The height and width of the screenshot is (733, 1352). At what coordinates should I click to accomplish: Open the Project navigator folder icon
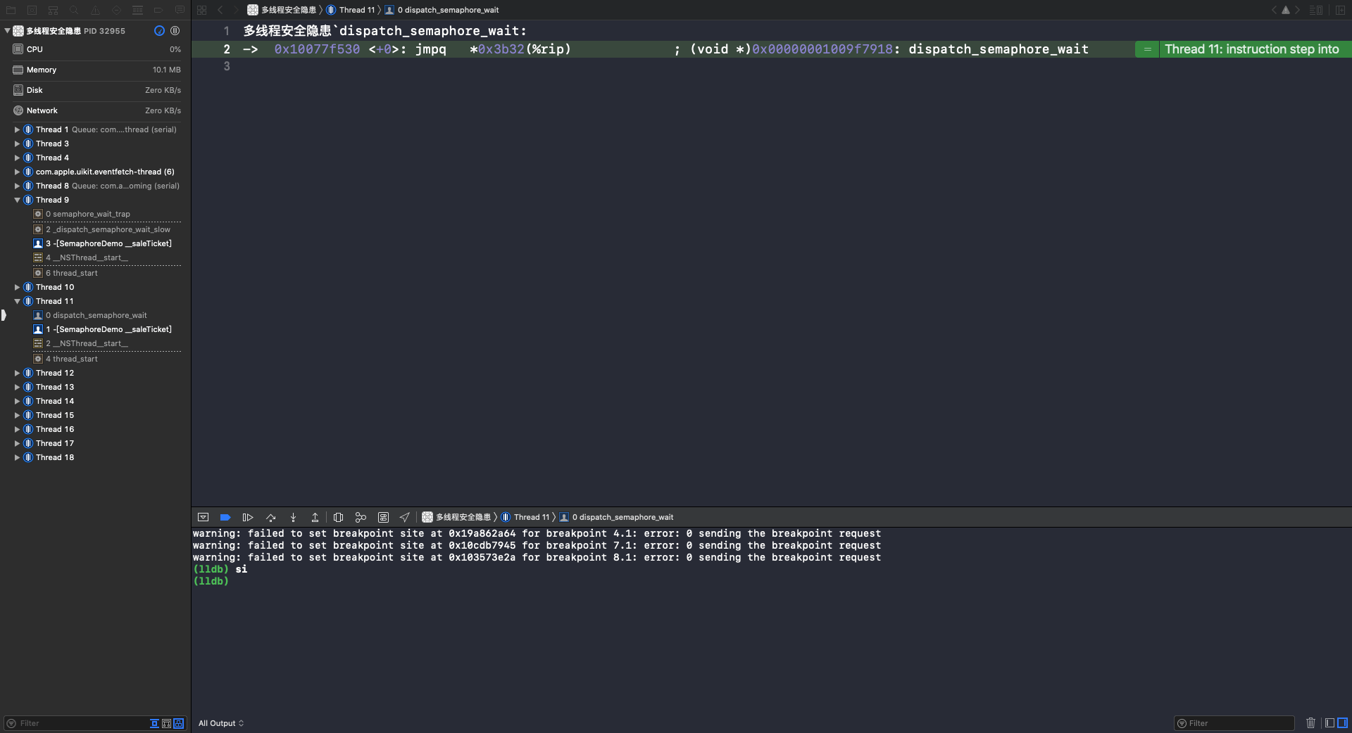click(11, 10)
